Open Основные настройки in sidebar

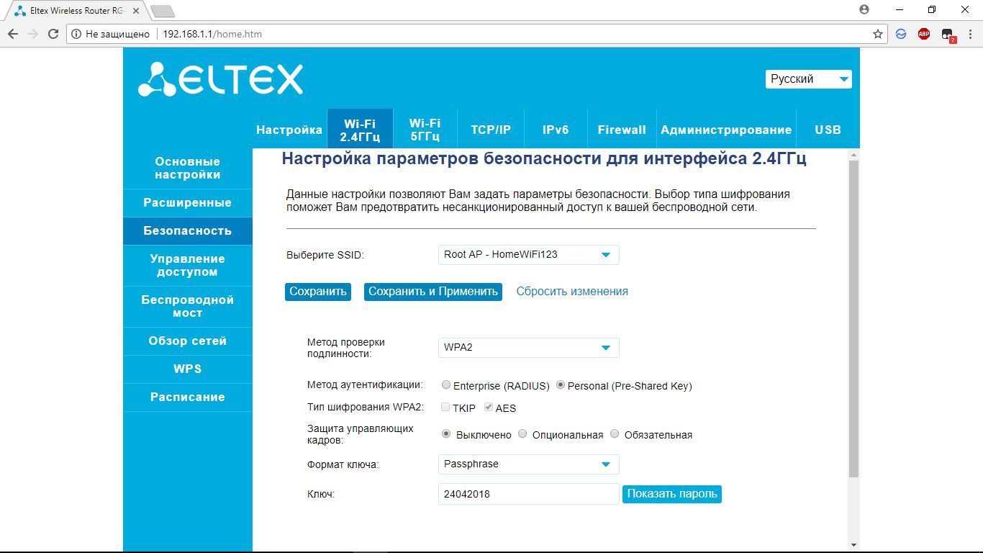[188, 168]
